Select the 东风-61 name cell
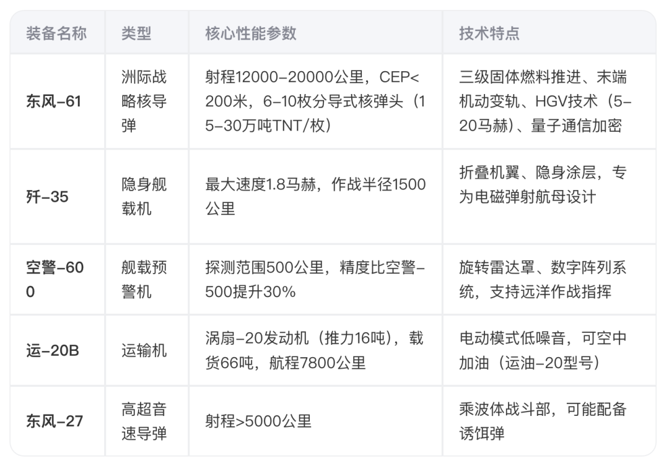 coord(58,101)
